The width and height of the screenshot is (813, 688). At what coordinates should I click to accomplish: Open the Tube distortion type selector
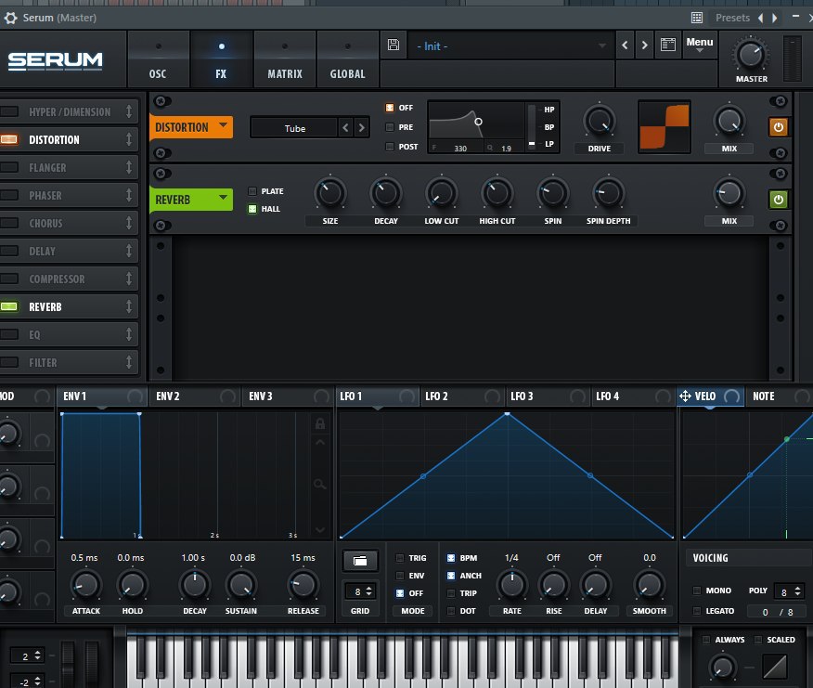pos(294,128)
